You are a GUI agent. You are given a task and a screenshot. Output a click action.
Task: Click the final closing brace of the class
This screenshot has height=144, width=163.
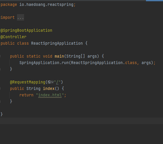click(x=2, y=114)
